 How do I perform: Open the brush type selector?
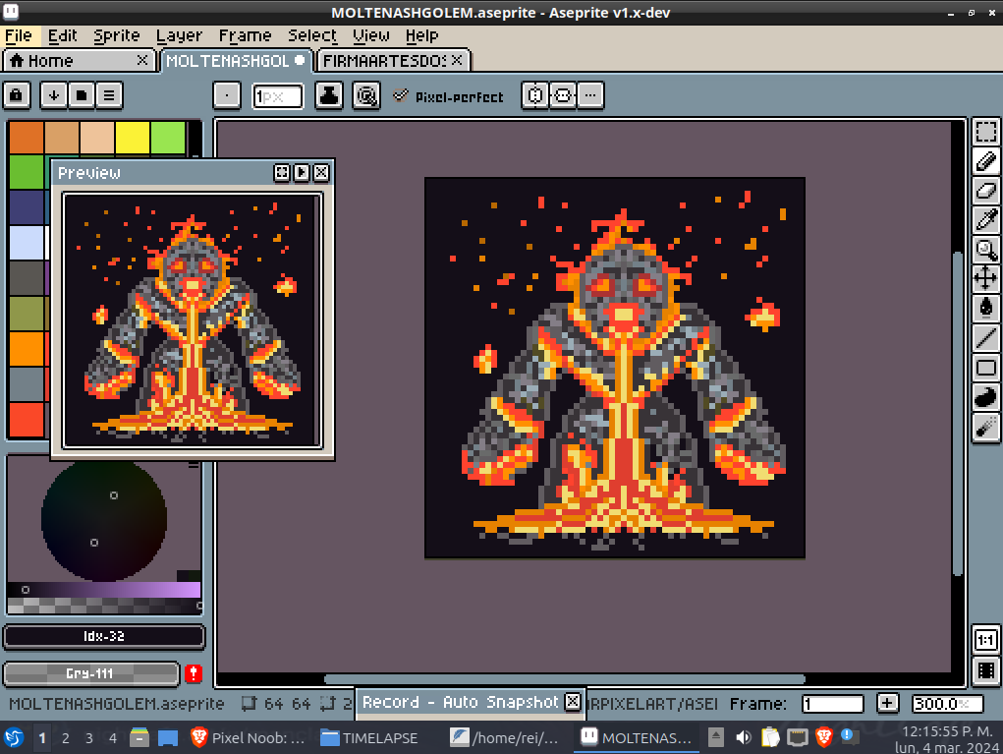click(227, 95)
